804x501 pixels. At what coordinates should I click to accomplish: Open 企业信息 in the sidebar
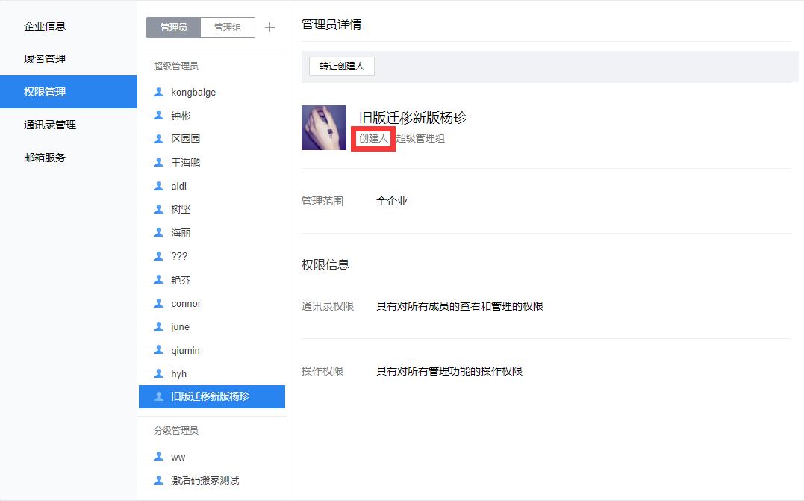point(45,26)
